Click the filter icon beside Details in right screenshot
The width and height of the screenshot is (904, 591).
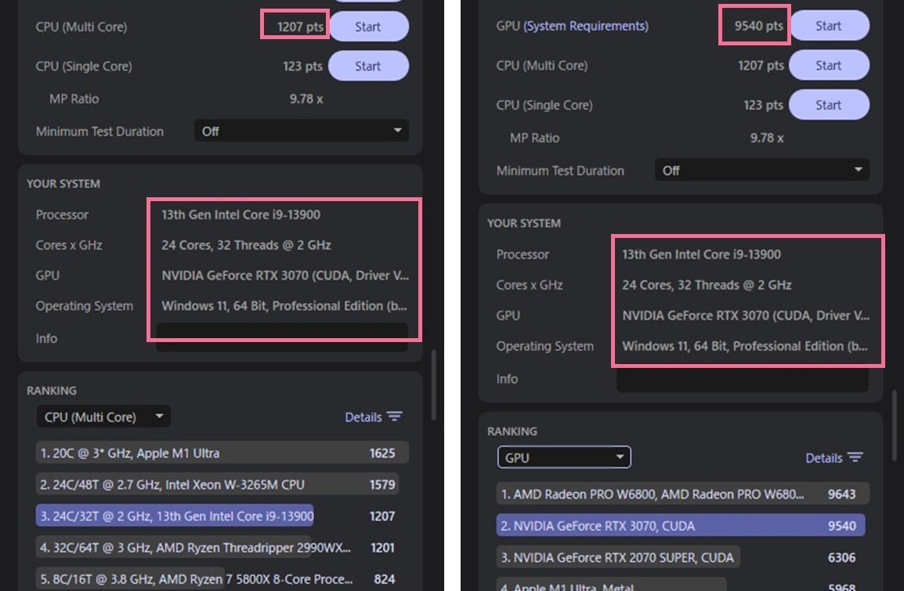click(855, 457)
